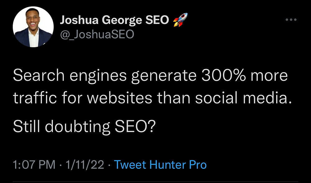The height and width of the screenshot is (183, 311).
Task: Click the phrase 'social media.' in the tweet
Action: click(244, 98)
